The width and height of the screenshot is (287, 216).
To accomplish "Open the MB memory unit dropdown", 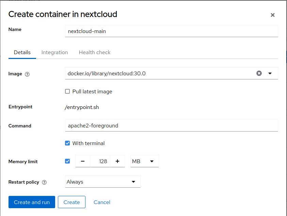I will click(x=144, y=161).
